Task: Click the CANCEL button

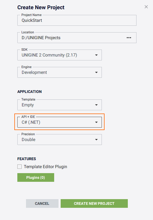Action: (42, 203)
